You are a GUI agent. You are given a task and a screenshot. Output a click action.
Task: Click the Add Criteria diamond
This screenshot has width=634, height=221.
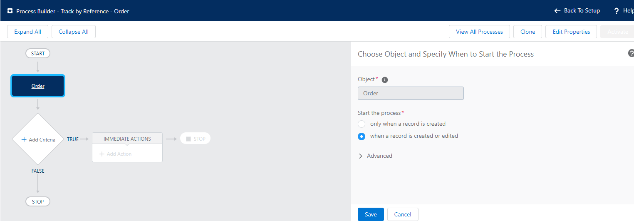pyautogui.click(x=38, y=139)
